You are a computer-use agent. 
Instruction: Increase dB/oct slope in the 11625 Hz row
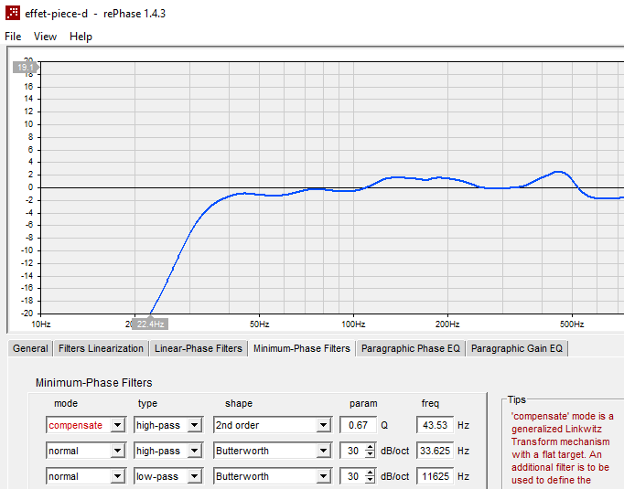click(x=371, y=473)
